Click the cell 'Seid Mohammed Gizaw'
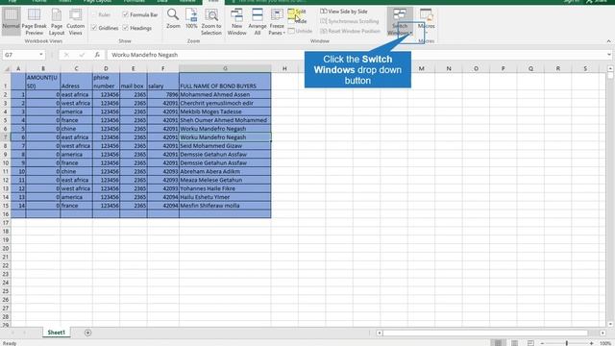The width and height of the screenshot is (615, 346). click(x=225, y=146)
